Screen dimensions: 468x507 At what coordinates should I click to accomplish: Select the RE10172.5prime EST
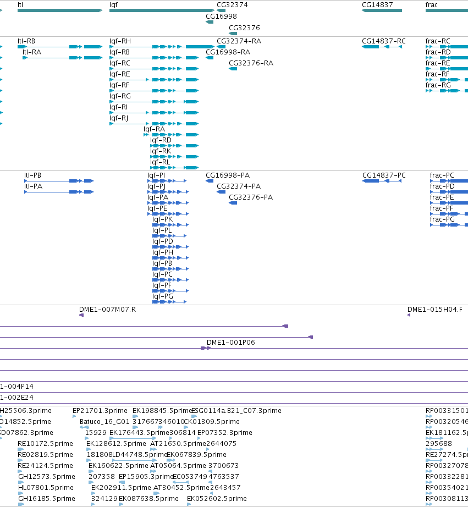(21, 449)
